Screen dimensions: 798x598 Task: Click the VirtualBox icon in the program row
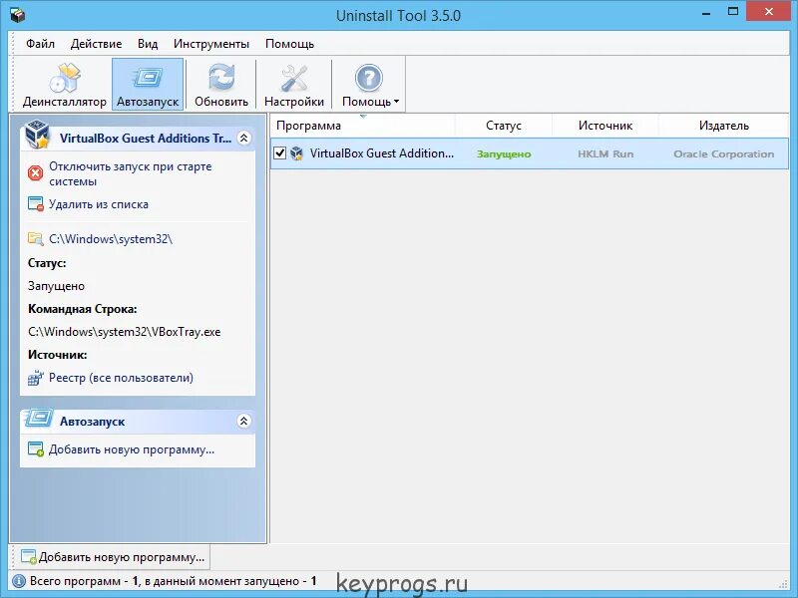click(x=296, y=153)
